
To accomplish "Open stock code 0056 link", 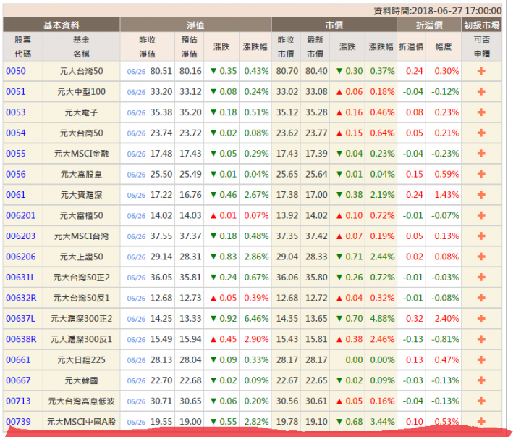I will (x=16, y=174).
